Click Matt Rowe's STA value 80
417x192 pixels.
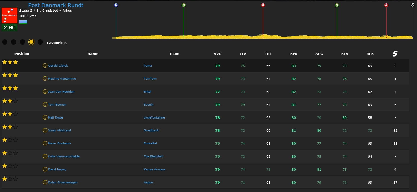345,117
